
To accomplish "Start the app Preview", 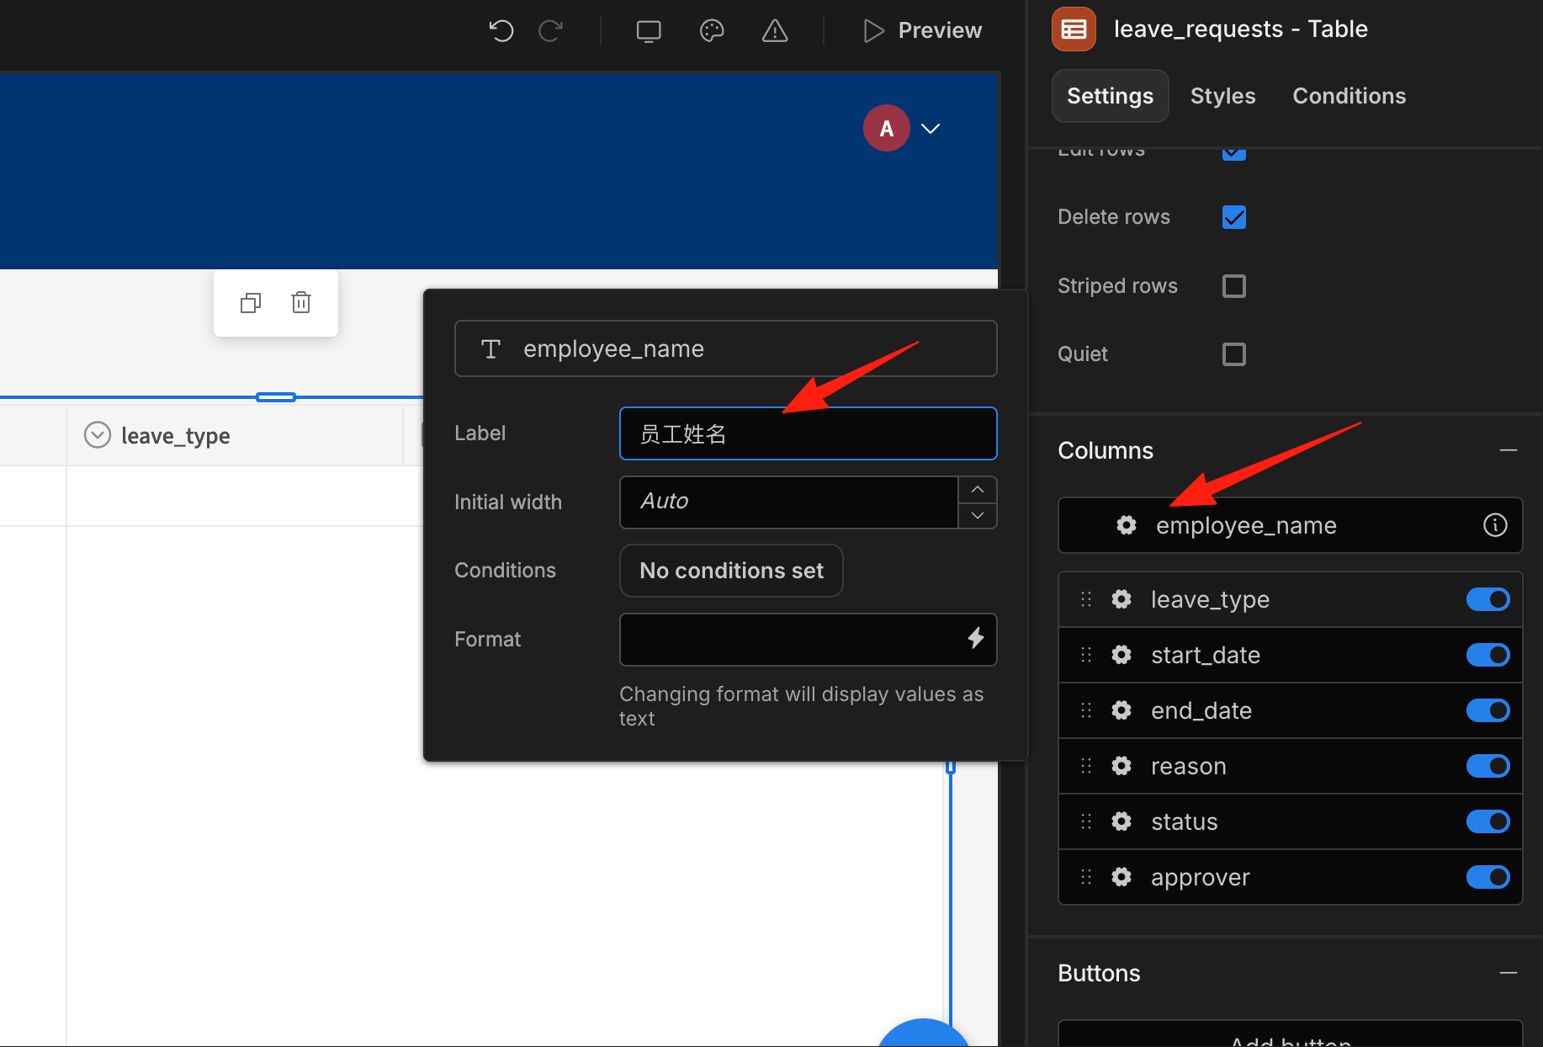I will pos(923,31).
